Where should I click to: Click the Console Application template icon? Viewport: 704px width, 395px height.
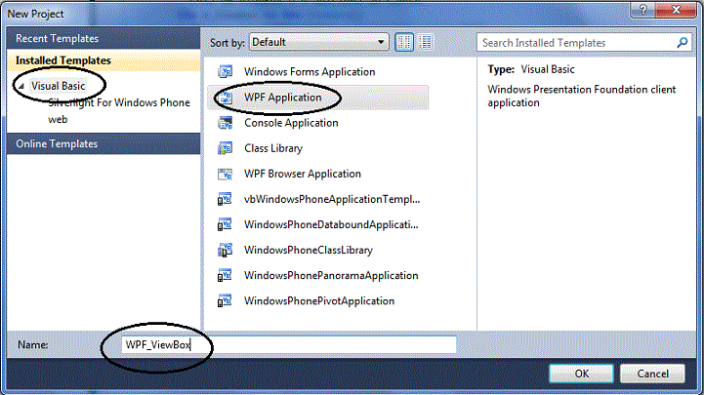coord(225,123)
